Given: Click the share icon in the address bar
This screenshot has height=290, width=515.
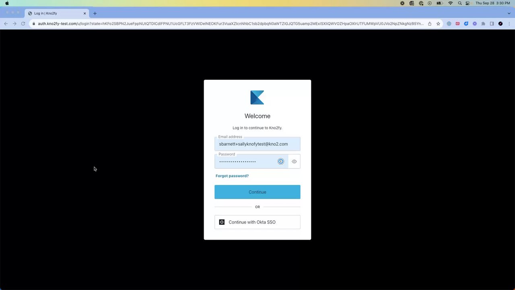Looking at the screenshot, I should [430, 24].
